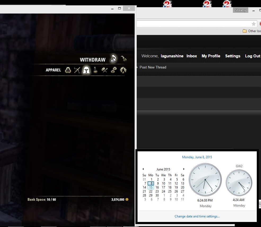Select June 8 in the calendar
Viewport: 261px width, 227px height.
pos(151,183)
